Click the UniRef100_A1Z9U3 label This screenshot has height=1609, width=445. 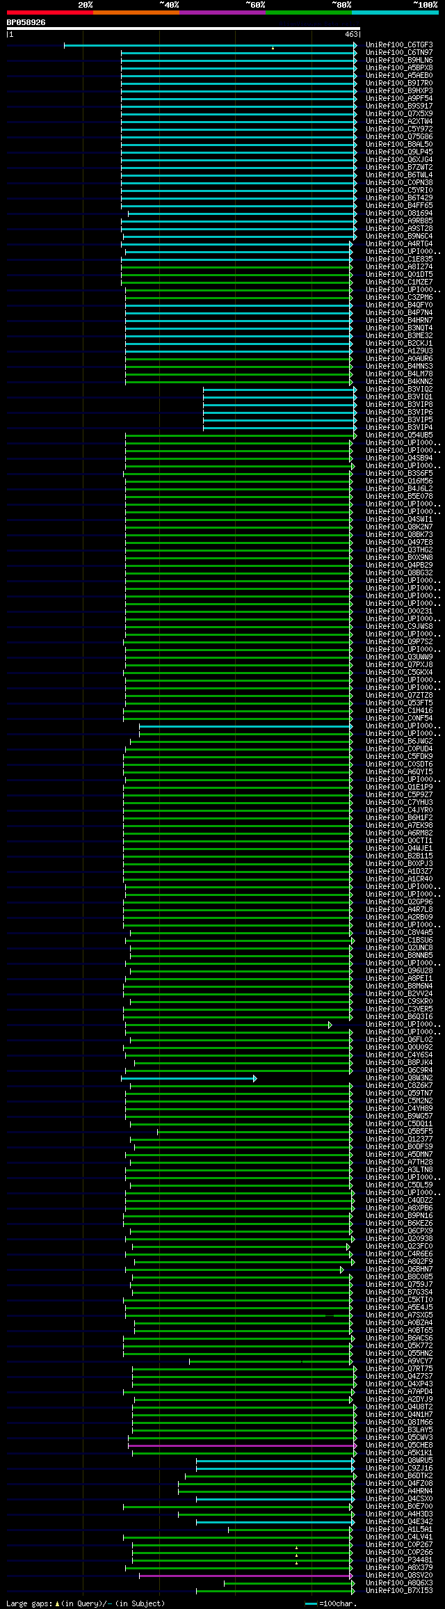[x=399, y=351]
